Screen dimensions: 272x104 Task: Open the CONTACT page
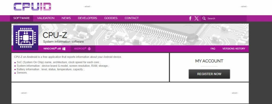131,18
